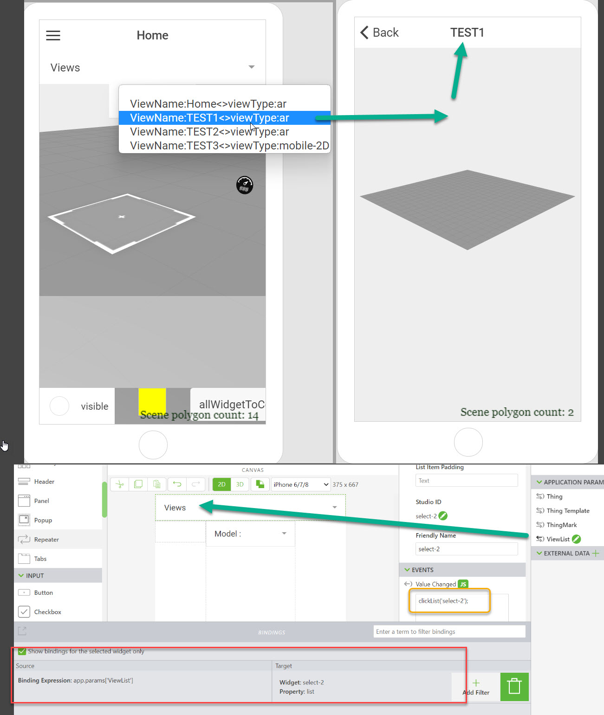This screenshot has width=604, height=715.
Task: Uncheck 'Show bindings for the selected widget only'
Action: point(22,651)
